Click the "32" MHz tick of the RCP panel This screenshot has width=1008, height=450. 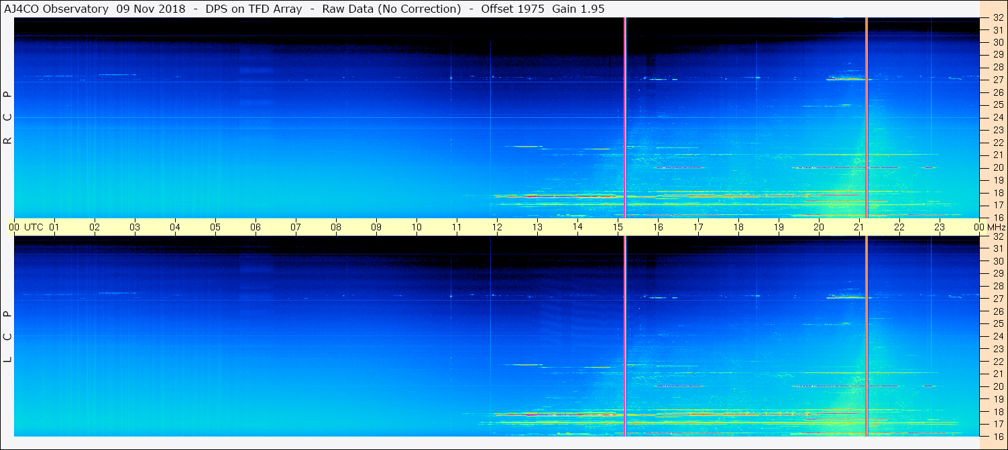(x=999, y=18)
